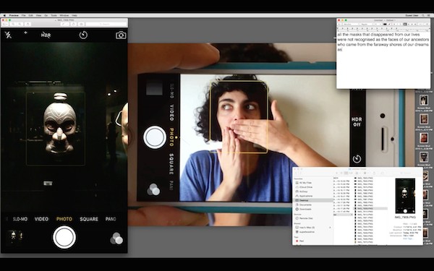Click the PHOTO mode label in left image
434x271 pixels.
click(64, 219)
